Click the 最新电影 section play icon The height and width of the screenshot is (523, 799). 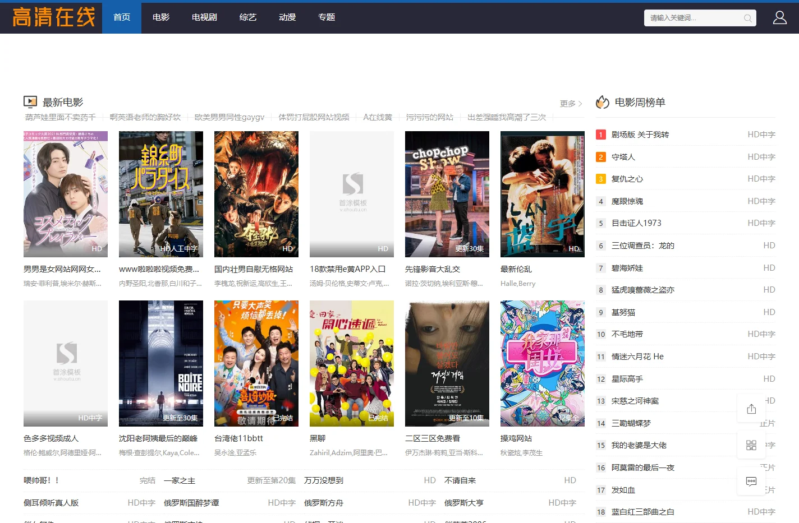(30, 102)
